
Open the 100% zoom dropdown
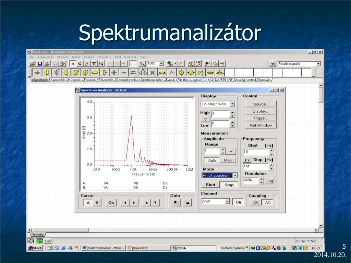[161, 63]
